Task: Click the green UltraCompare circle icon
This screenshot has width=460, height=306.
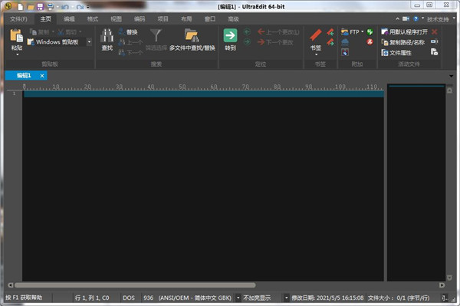Action: 370,31
